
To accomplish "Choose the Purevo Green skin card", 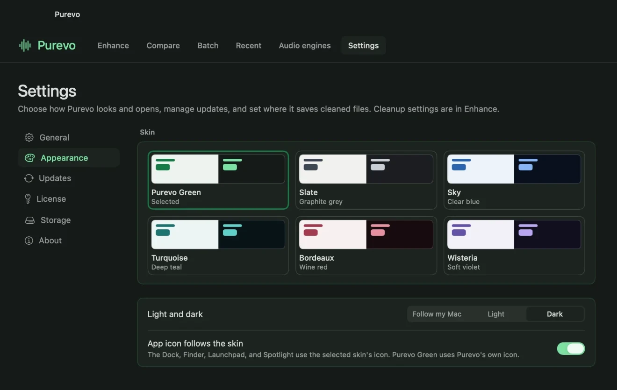I will (218, 180).
